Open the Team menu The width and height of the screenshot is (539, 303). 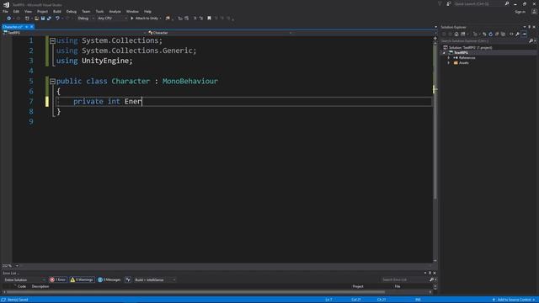pos(86,11)
